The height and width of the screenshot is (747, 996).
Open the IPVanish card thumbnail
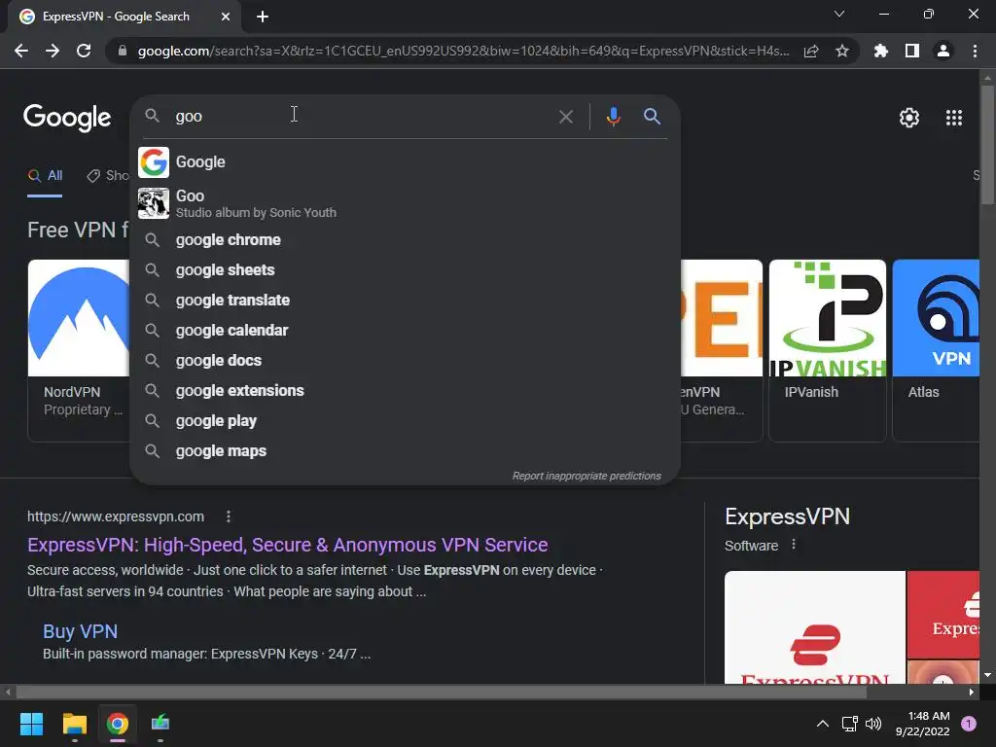(827, 318)
